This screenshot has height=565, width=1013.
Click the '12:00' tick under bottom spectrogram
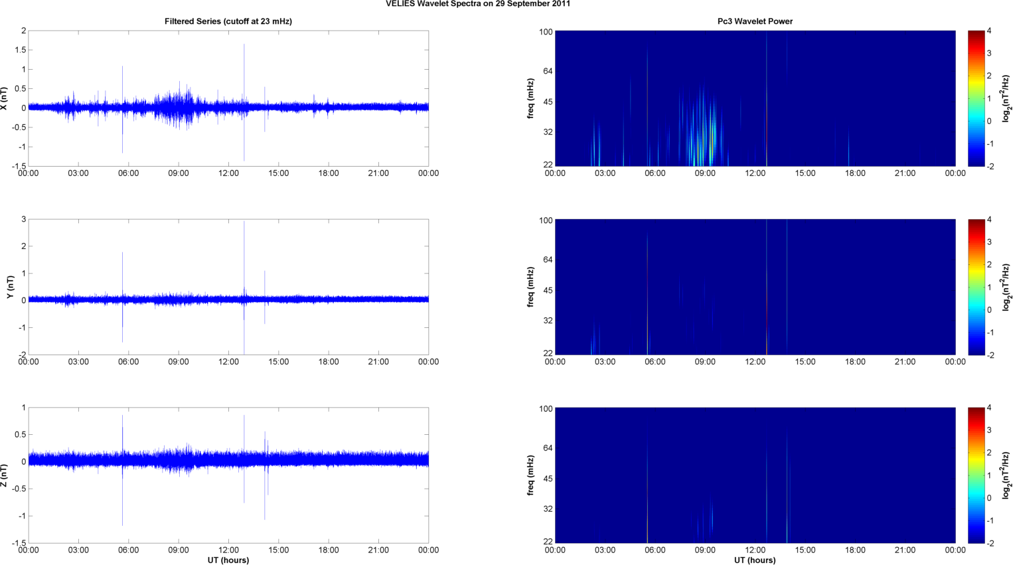pyautogui.click(x=755, y=550)
